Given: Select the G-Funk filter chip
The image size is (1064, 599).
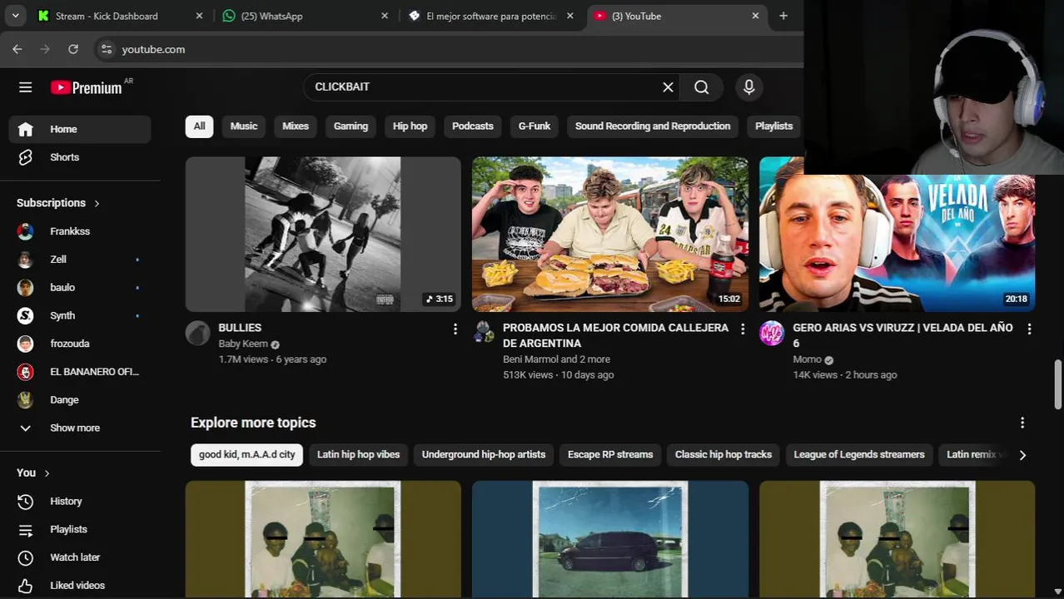Looking at the screenshot, I should click(x=534, y=126).
